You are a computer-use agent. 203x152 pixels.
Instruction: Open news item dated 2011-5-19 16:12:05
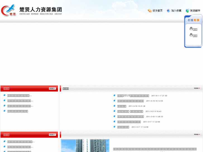tap(130, 101)
